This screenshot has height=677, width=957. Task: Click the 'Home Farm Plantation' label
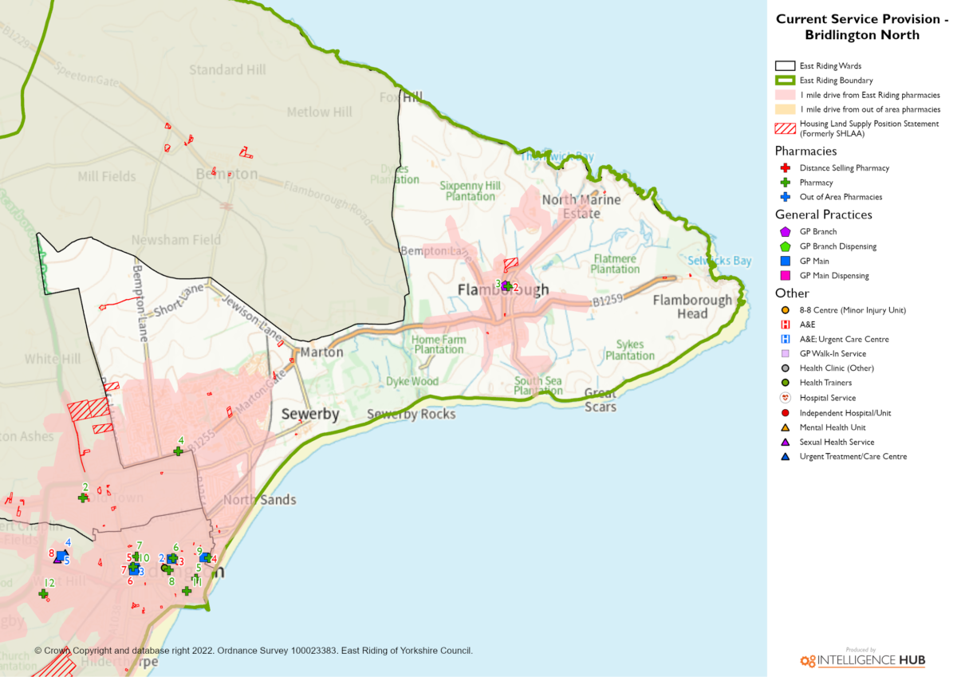click(x=439, y=344)
